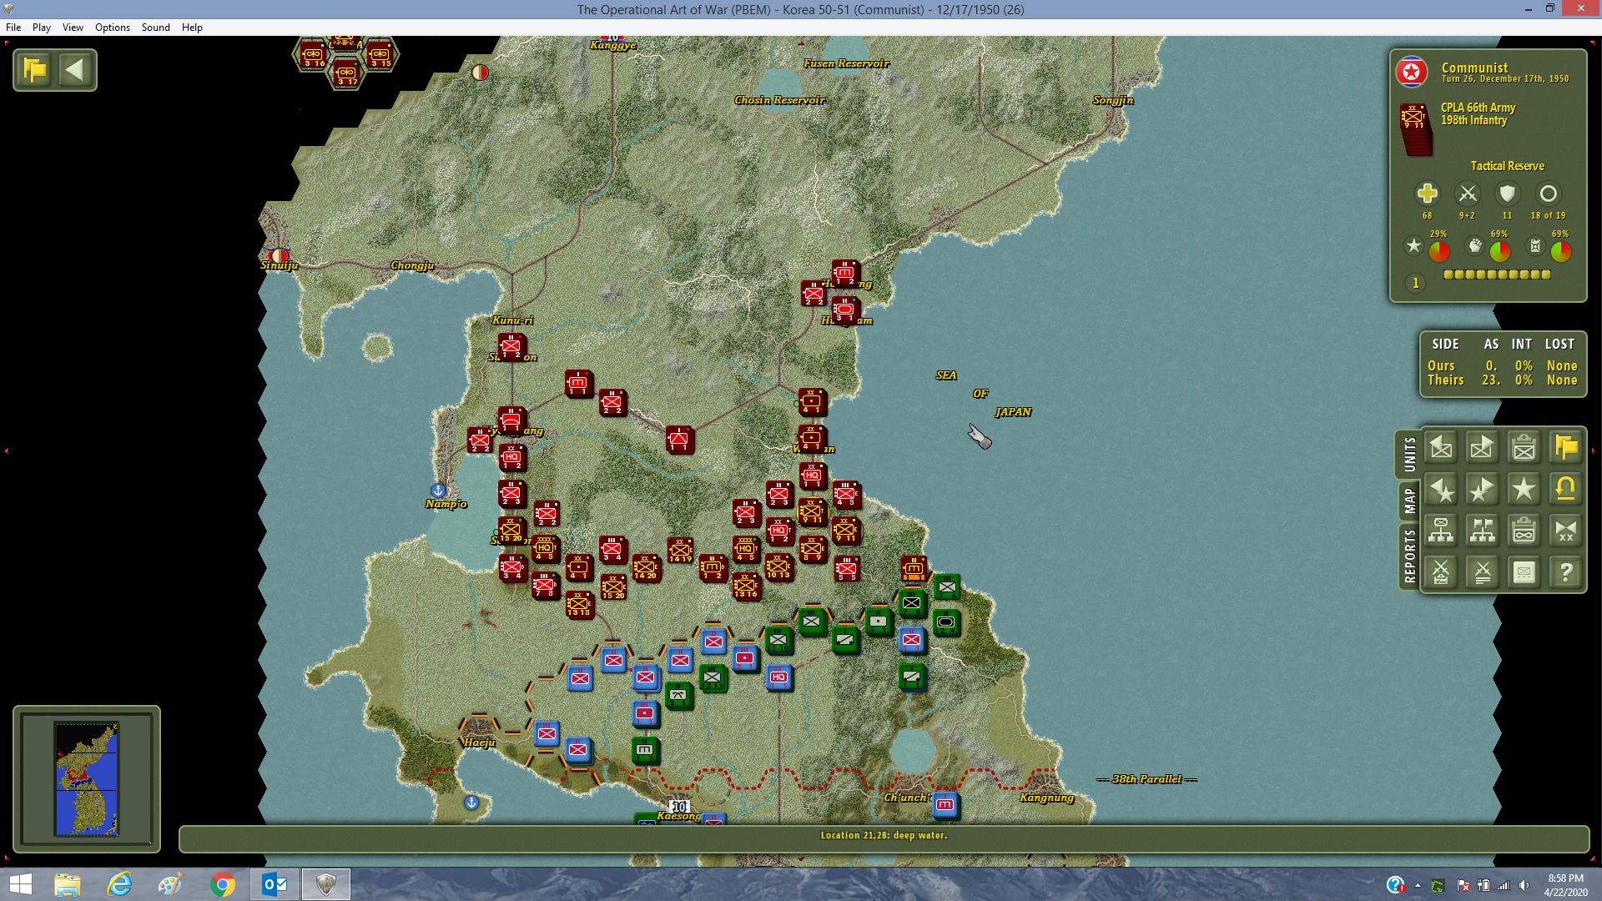
Task: Click the Nampo anchor port marker
Action: (438, 491)
